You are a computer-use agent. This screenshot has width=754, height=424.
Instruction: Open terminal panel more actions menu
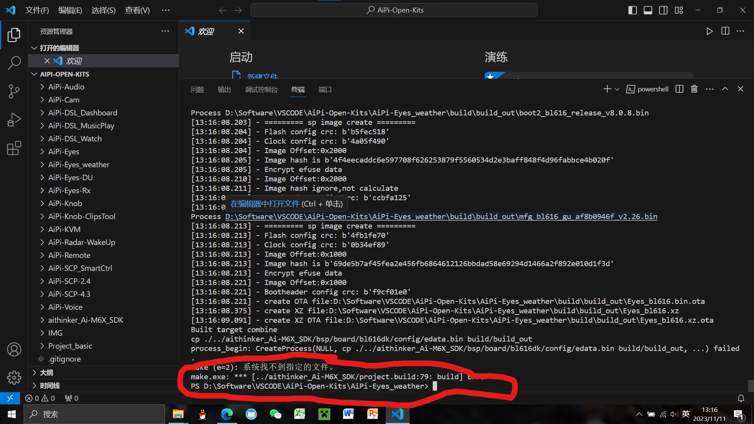(x=710, y=89)
